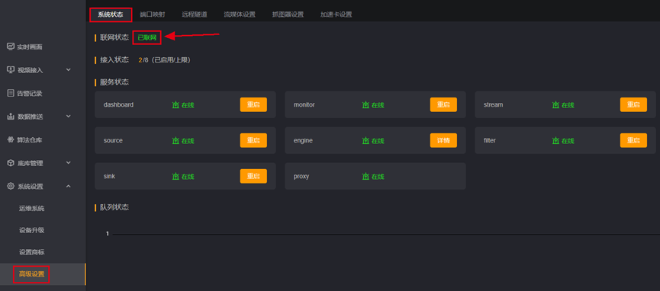Restart the monitor service
Image resolution: width=660 pixels, height=291 pixels.
pos(443,104)
